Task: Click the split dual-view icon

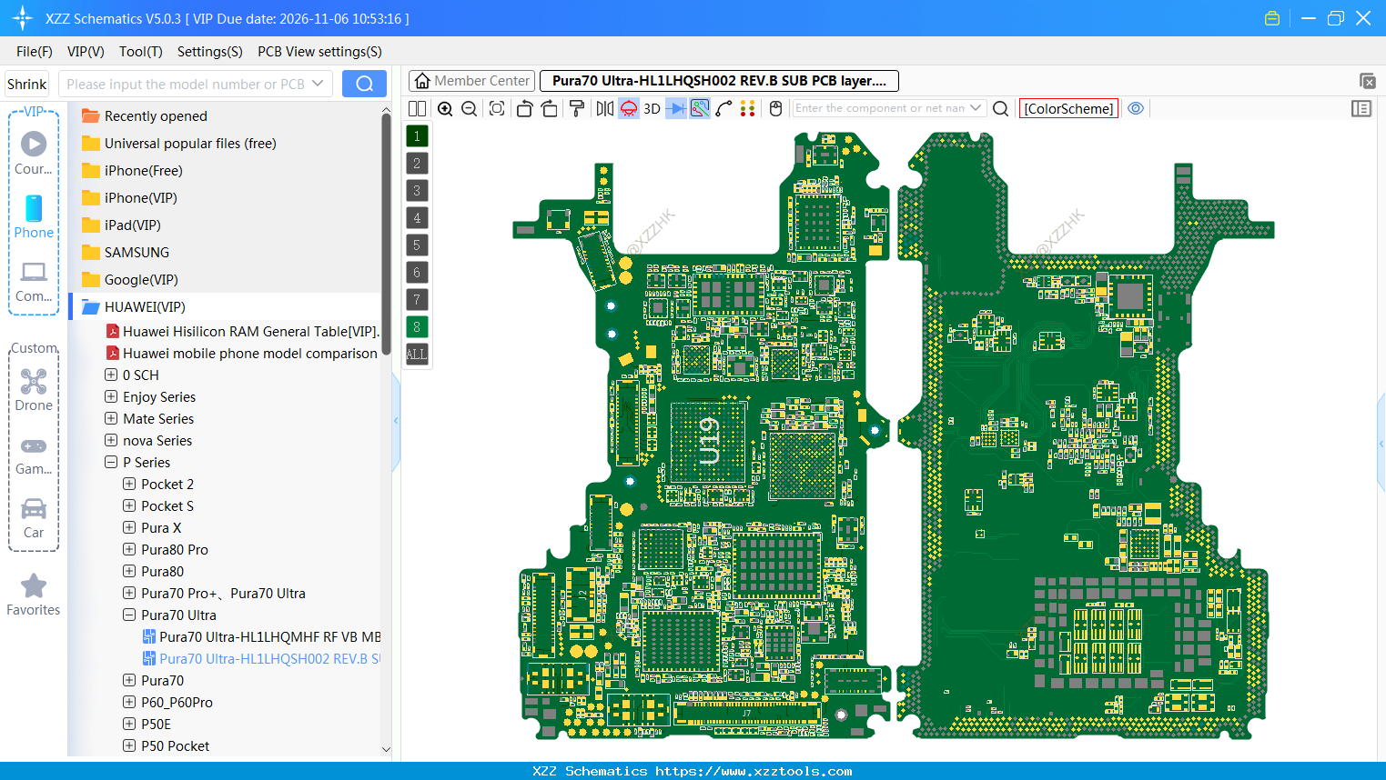Action: [417, 108]
